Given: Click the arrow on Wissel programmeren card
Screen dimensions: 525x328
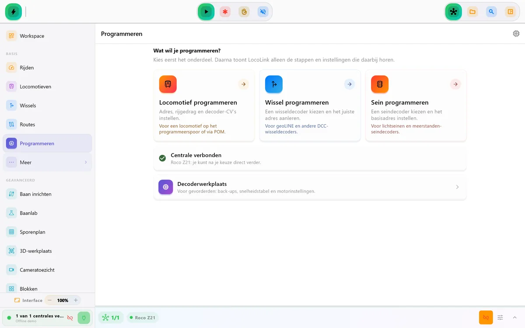Looking at the screenshot, I should click(349, 84).
